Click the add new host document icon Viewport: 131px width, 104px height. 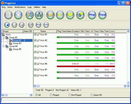(7, 25)
